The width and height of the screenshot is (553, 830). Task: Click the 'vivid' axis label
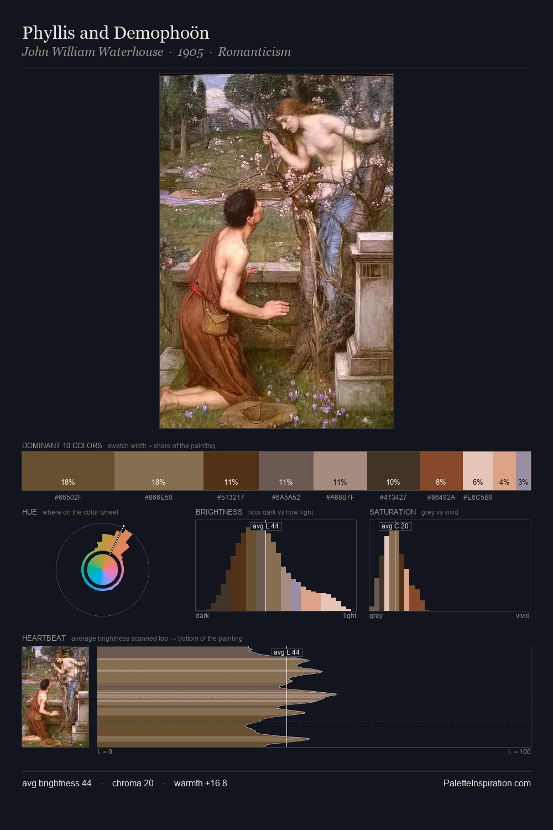tap(523, 616)
